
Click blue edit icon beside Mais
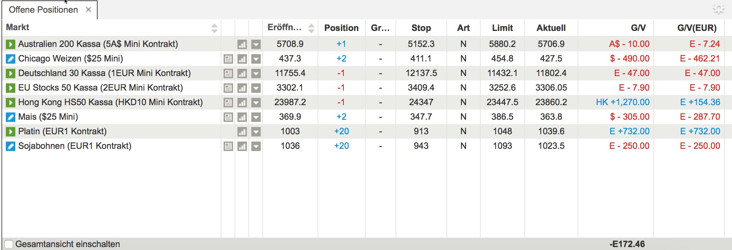(x=11, y=117)
